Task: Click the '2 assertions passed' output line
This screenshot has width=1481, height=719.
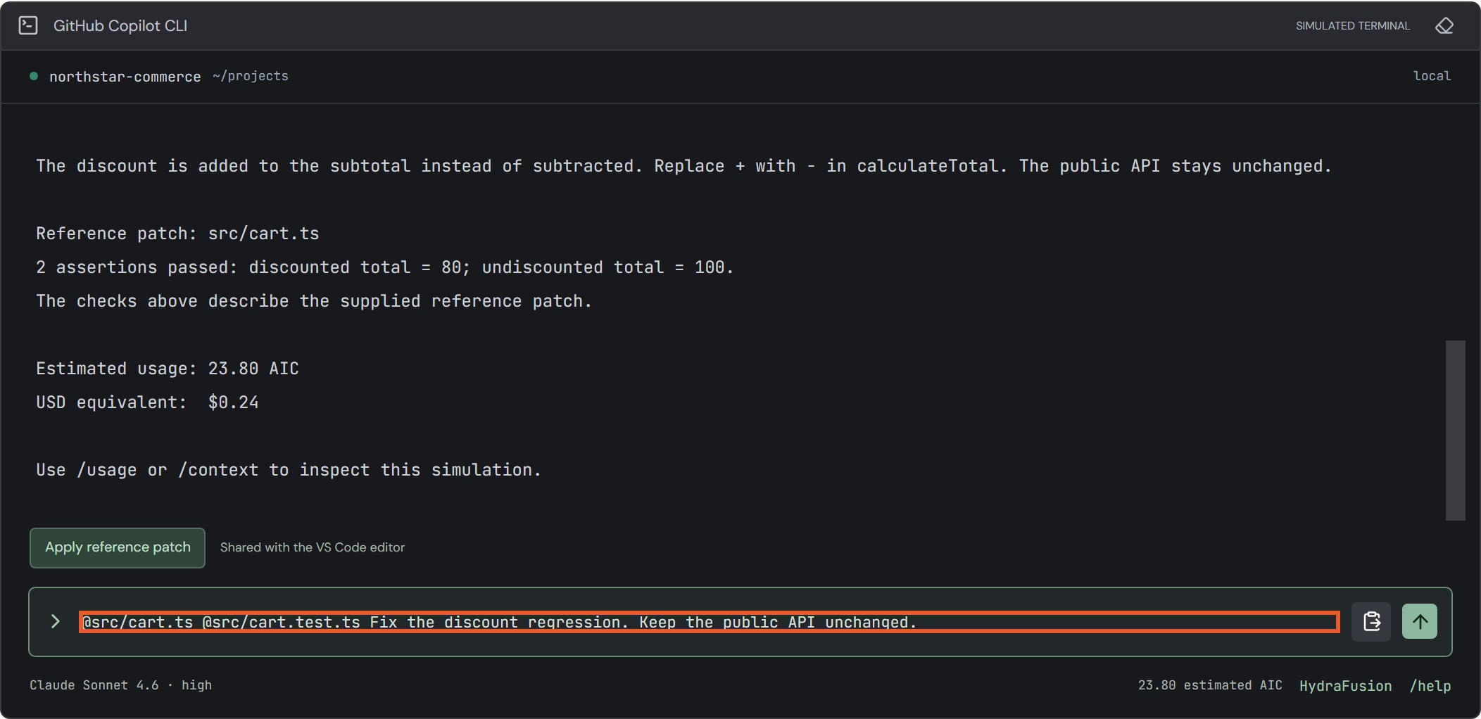Action: point(384,267)
